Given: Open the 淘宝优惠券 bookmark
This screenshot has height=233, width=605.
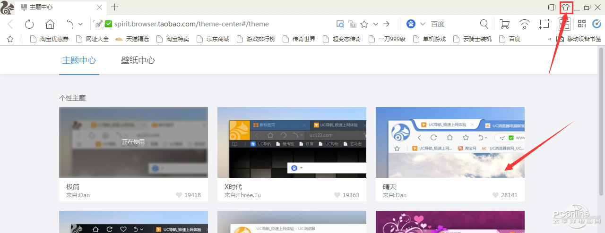Looking at the screenshot, I should click(x=49, y=39).
